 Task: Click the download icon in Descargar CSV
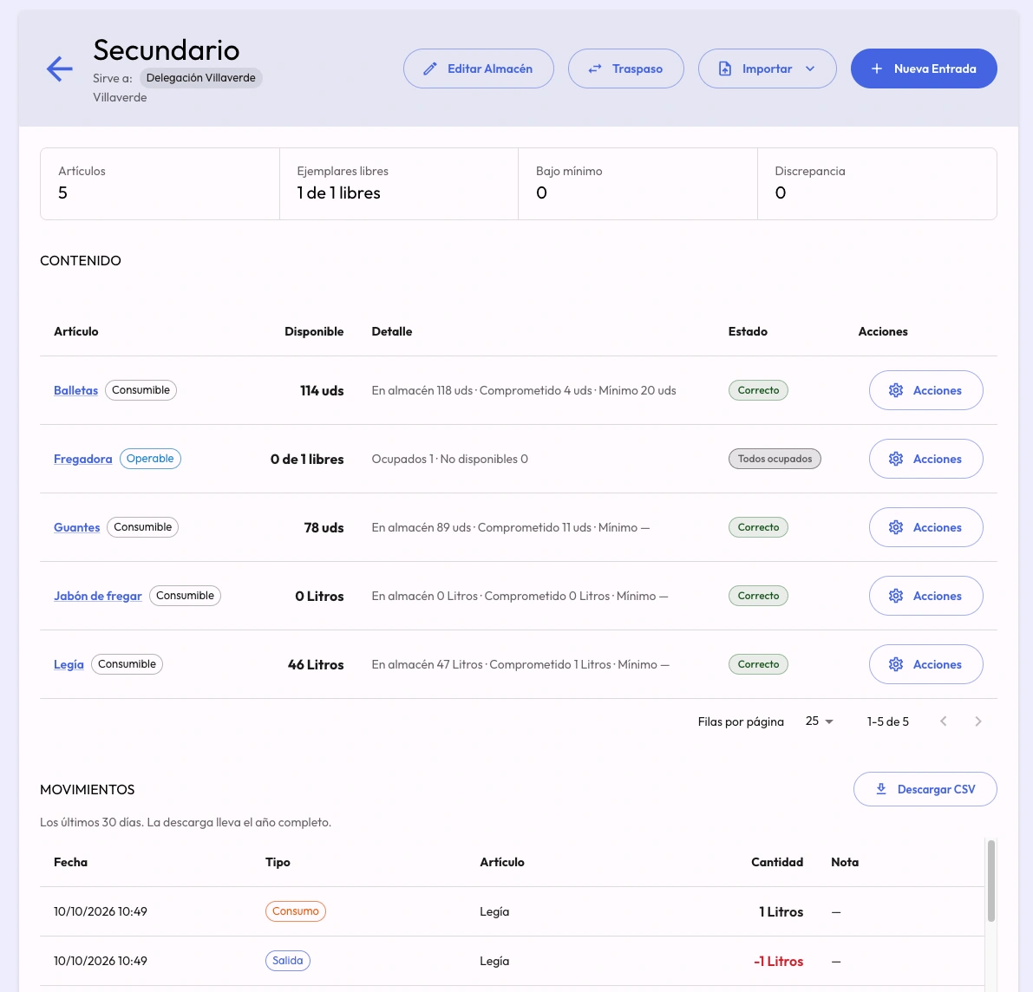881,789
